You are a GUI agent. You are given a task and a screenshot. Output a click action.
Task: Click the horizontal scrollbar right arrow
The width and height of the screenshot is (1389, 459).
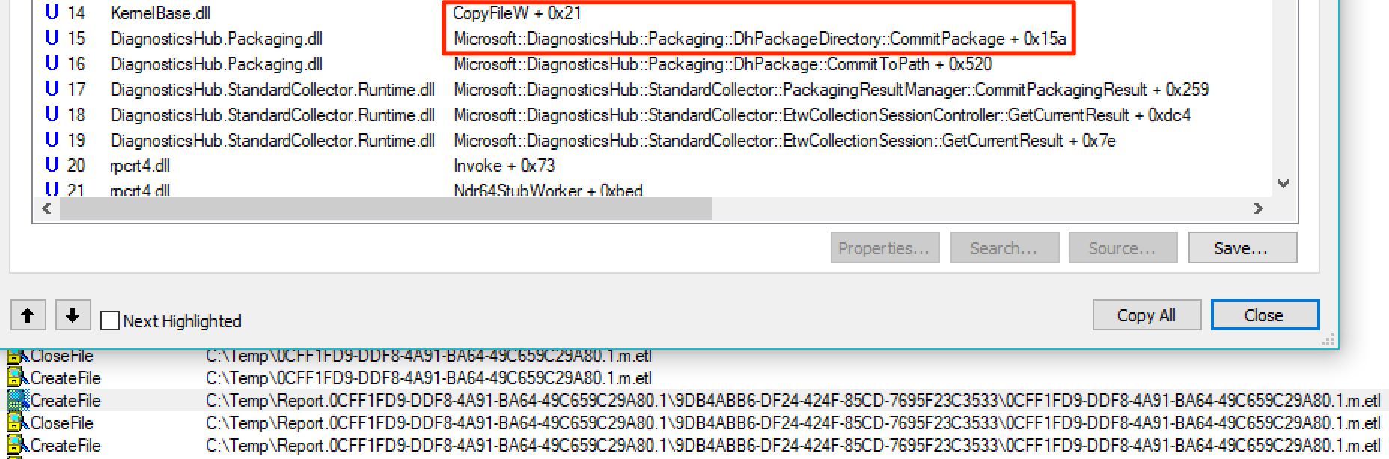[1259, 209]
